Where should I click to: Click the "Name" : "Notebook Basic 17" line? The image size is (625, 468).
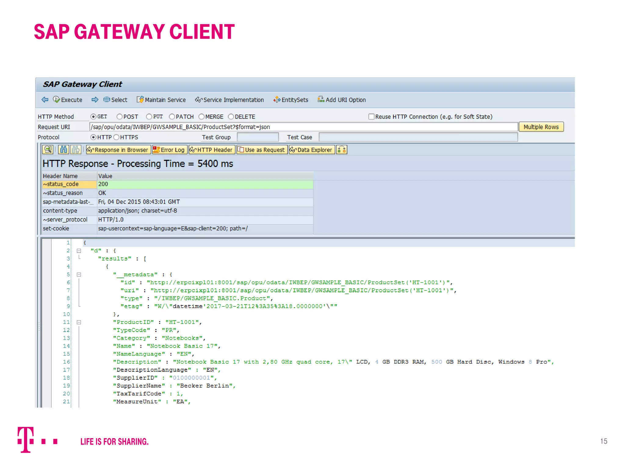tap(167, 346)
